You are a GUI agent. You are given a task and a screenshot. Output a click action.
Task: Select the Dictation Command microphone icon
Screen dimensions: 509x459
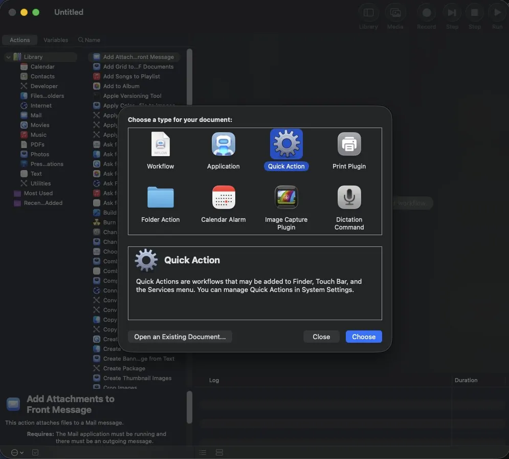[x=349, y=197]
